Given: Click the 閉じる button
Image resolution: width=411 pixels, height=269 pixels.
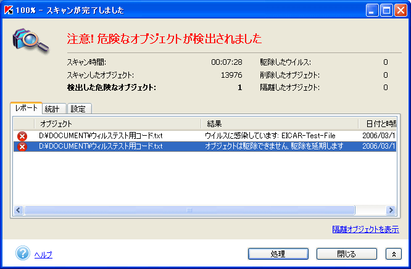Looking at the screenshot, I should (x=347, y=254).
